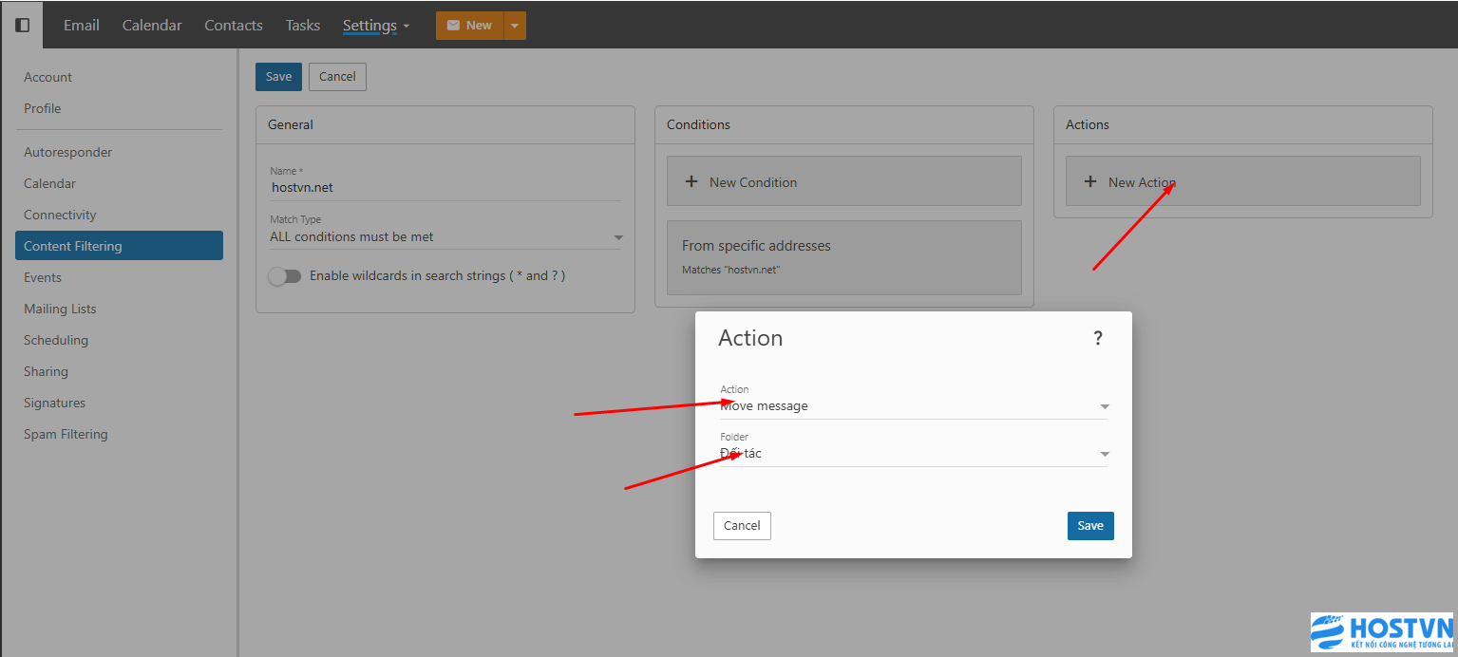This screenshot has height=657, width=1458.
Task: Click the envelope icon on New button
Action: coord(453,26)
